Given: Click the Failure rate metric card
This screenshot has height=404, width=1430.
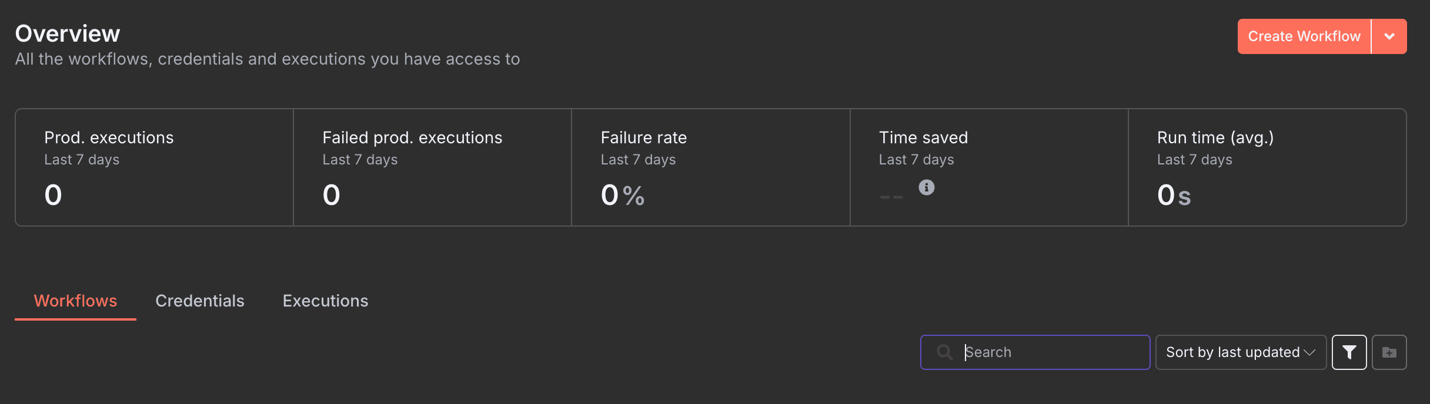Looking at the screenshot, I should 710,167.
